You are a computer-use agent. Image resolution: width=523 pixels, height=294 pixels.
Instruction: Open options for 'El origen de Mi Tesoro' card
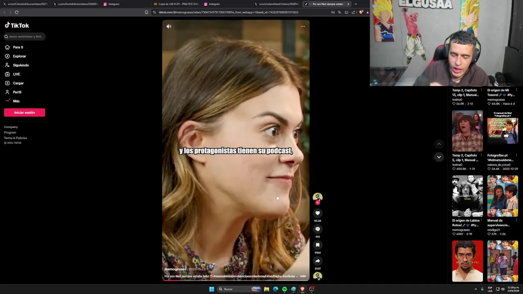(516, 90)
